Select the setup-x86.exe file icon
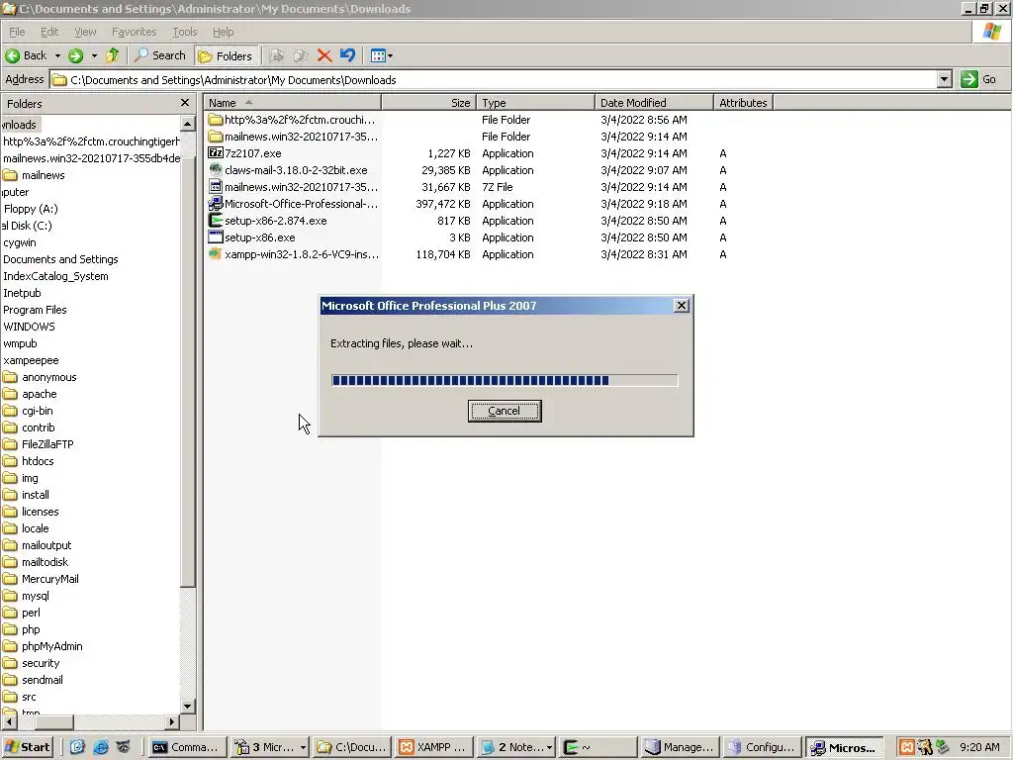 [x=215, y=237]
